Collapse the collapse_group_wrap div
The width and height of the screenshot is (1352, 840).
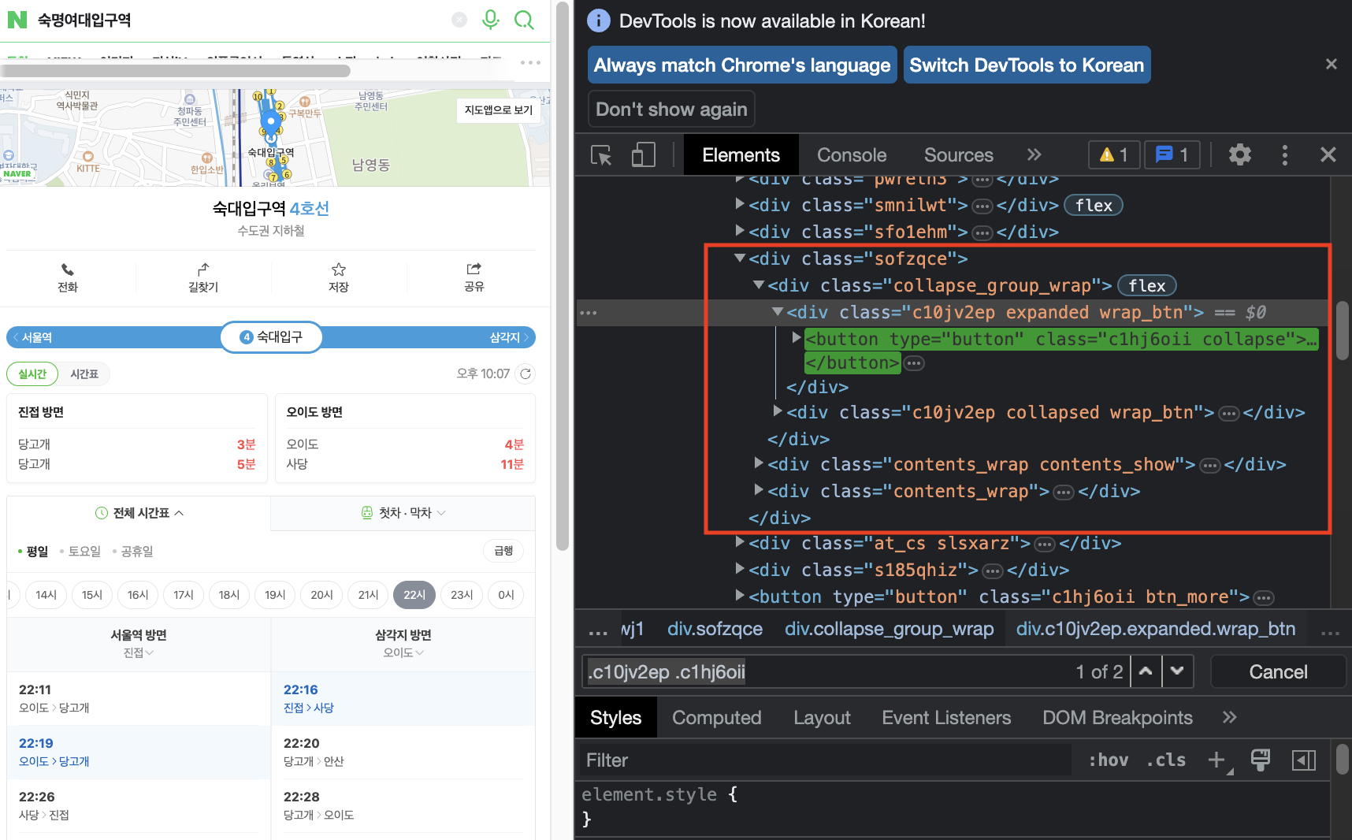click(759, 284)
